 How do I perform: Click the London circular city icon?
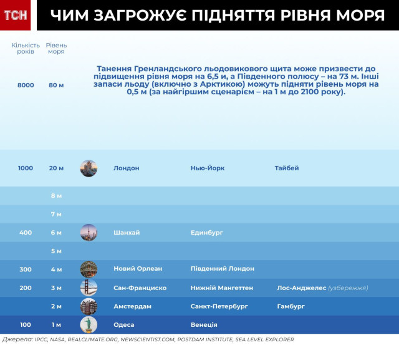tap(89, 168)
